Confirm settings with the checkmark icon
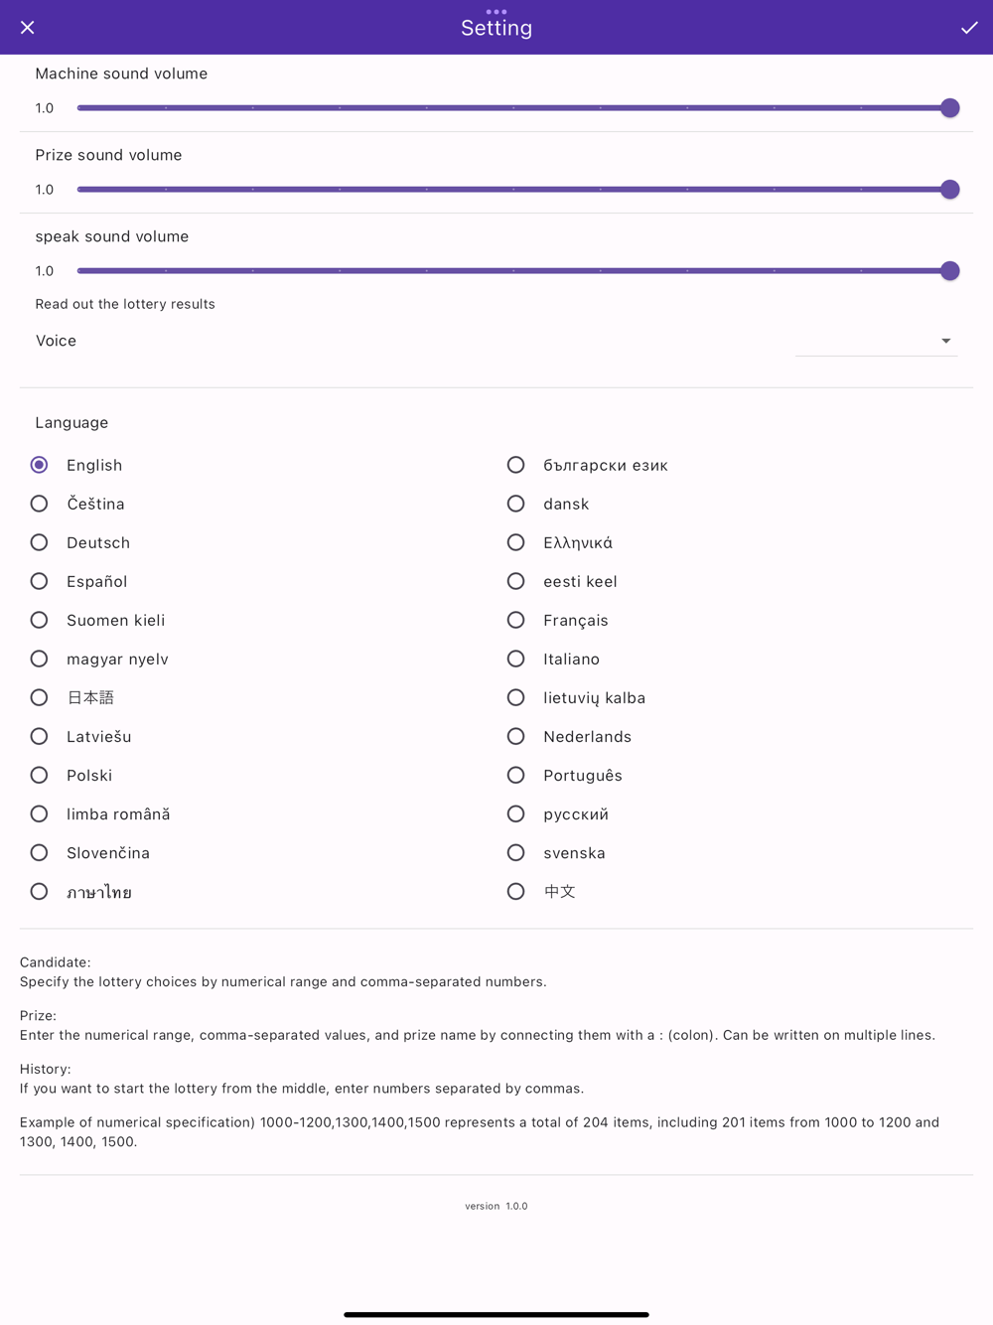 pyautogui.click(x=969, y=28)
